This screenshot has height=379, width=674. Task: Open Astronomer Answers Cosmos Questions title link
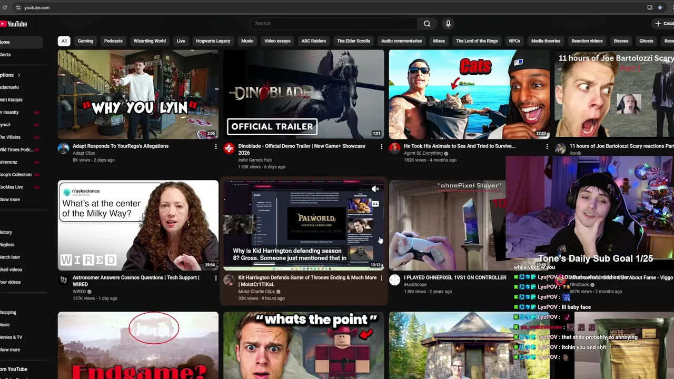click(x=136, y=281)
